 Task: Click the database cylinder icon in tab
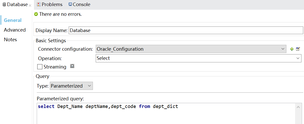pos(4,5)
